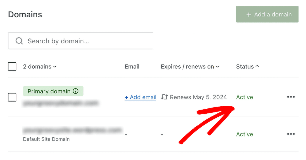The height and width of the screenshot is (160, 306).
Task: Check the primary domain row checkbox
Action: pos(12,97)
